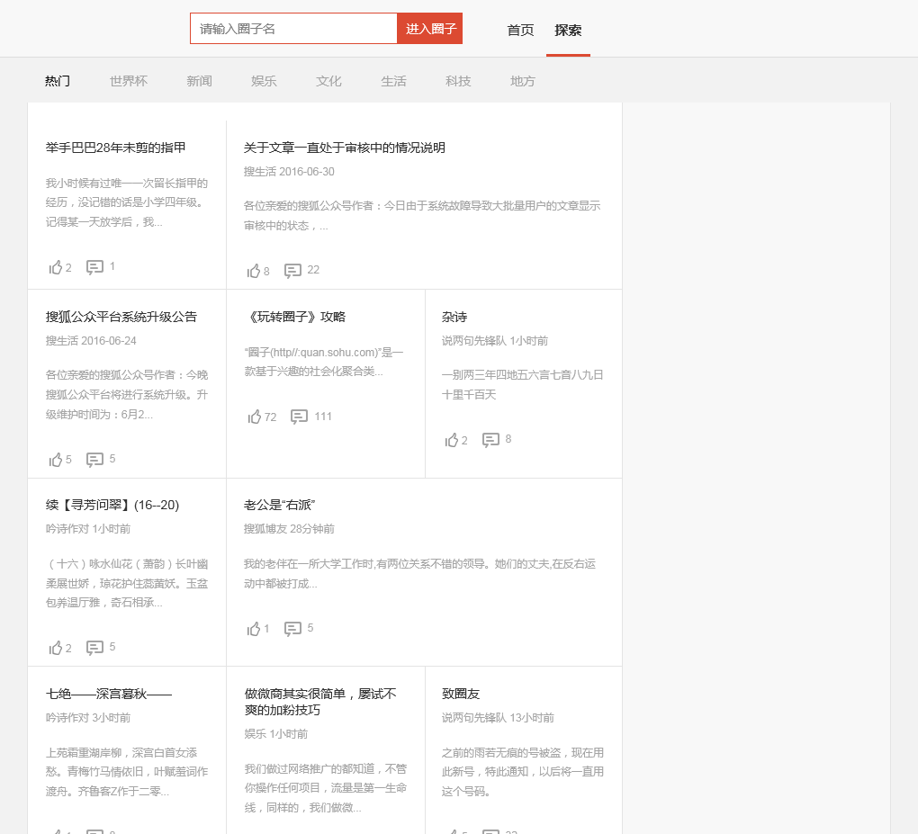Click 说两句先锋队 source under 致圈友
Viewport: 918px width, 834px height.
tap(473, 718)
